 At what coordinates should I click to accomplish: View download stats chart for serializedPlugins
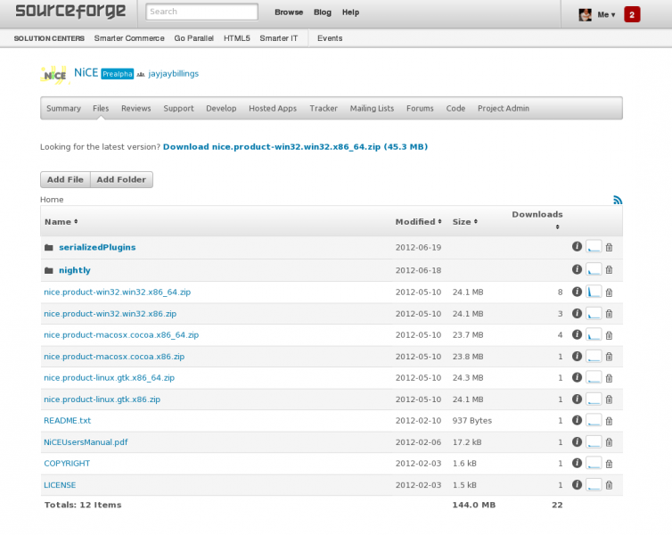(594, 247)
